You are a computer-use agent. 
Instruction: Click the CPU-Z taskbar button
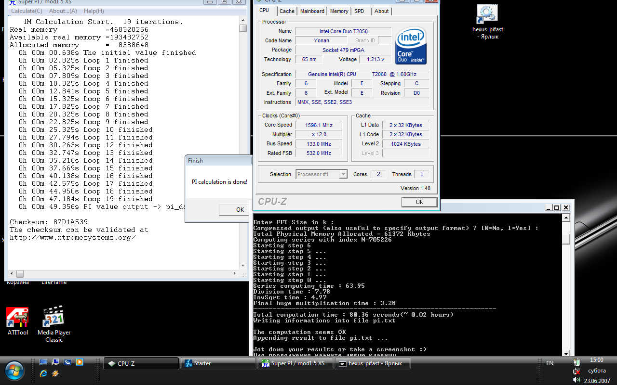pos(141,363)
